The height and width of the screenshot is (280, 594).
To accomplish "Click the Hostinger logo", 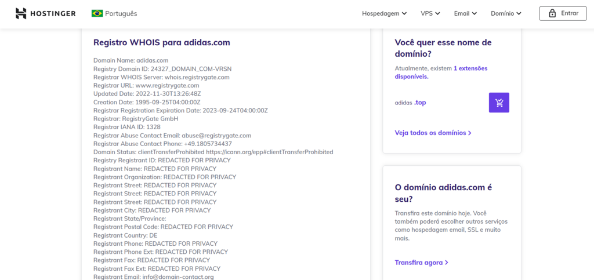I will point(45,13).
